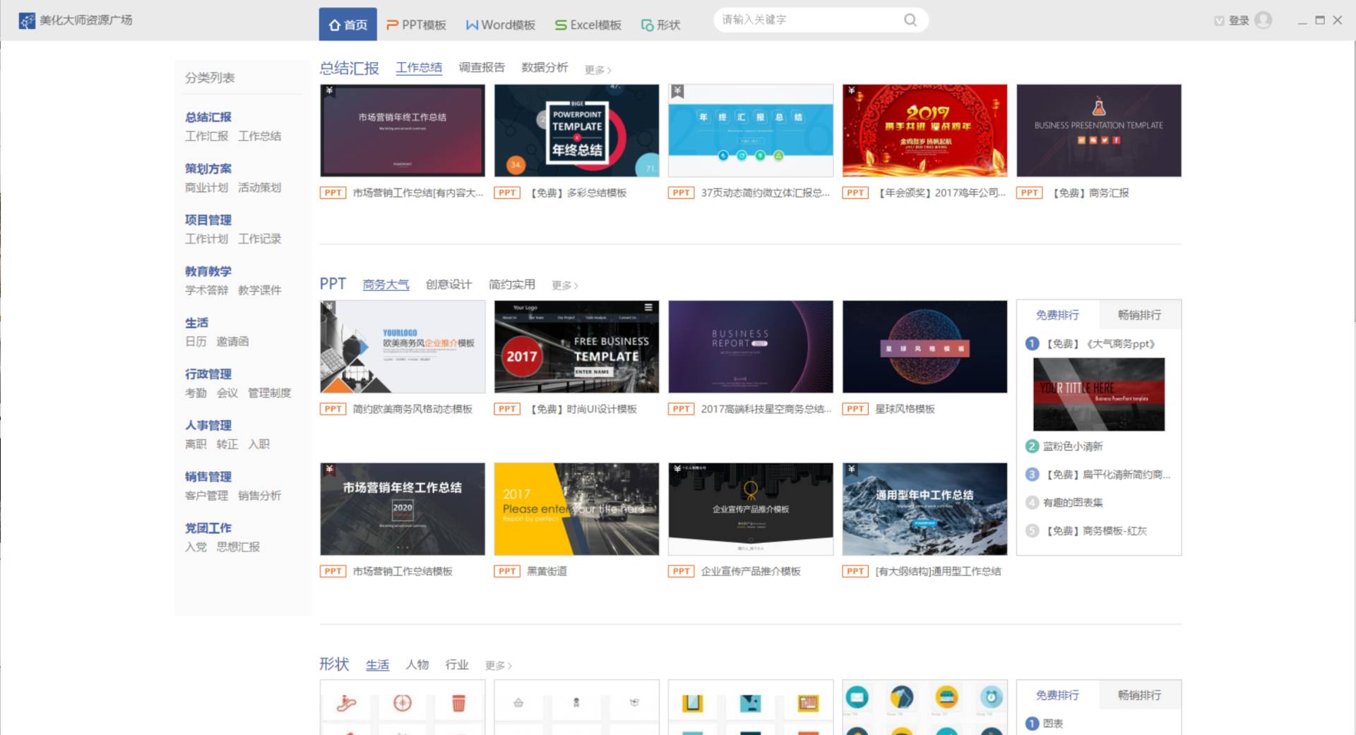Expand 更多 in the PPT section
Viewport: 1356px width, 735px height.
coord(564,285)
